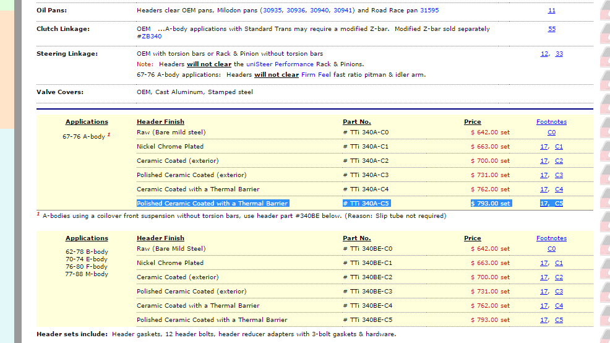Click 'Raw (Bare mild steel)' finish text
610x343 pixels.
point(171,132)
